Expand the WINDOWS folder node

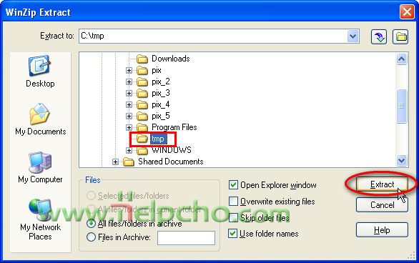coord(129,151)
